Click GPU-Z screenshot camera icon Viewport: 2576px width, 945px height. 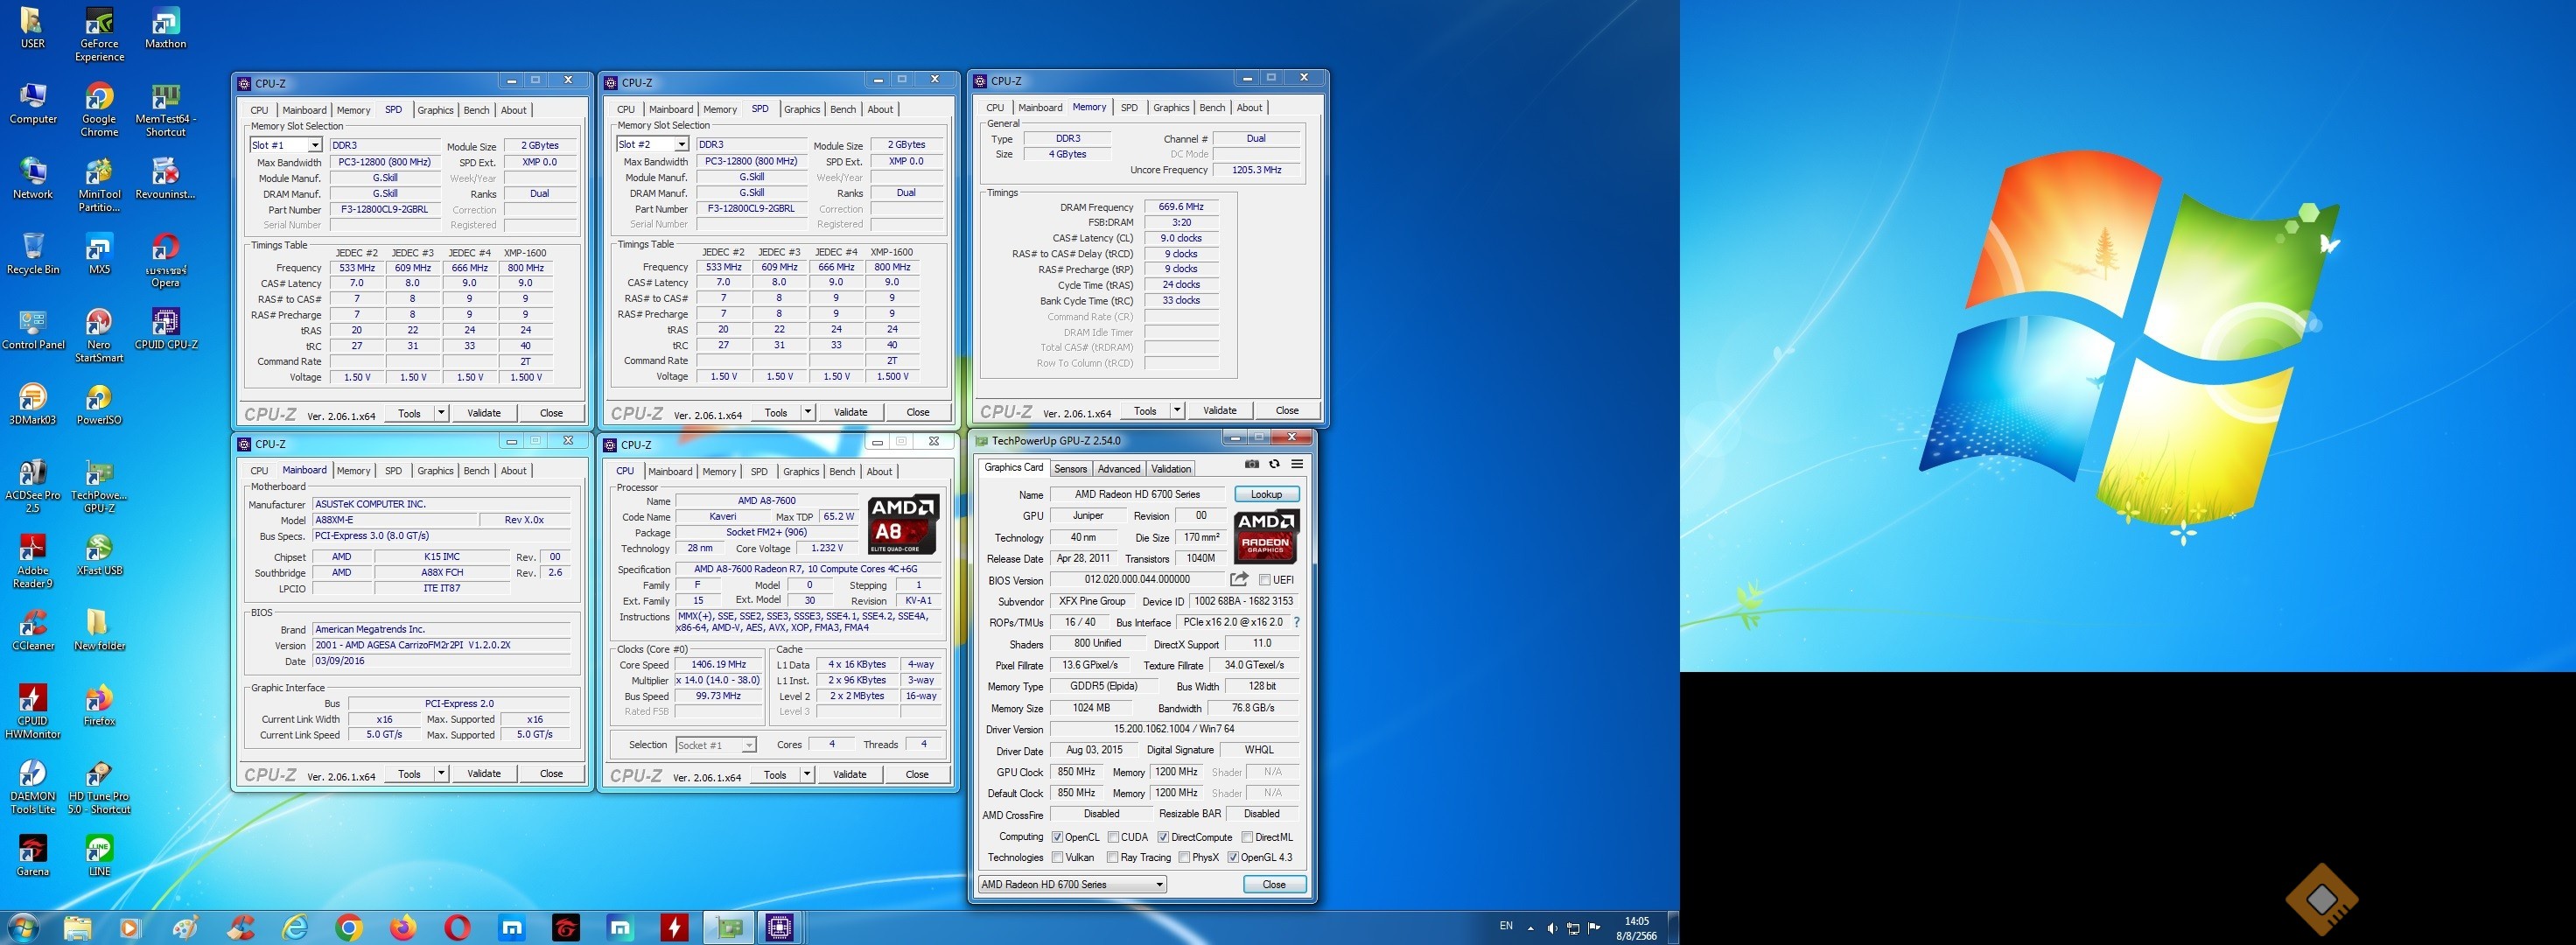1251,464
